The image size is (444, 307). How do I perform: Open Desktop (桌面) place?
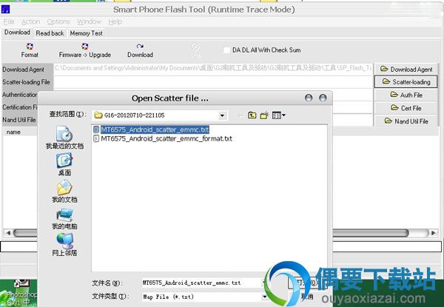pos(64,164)
